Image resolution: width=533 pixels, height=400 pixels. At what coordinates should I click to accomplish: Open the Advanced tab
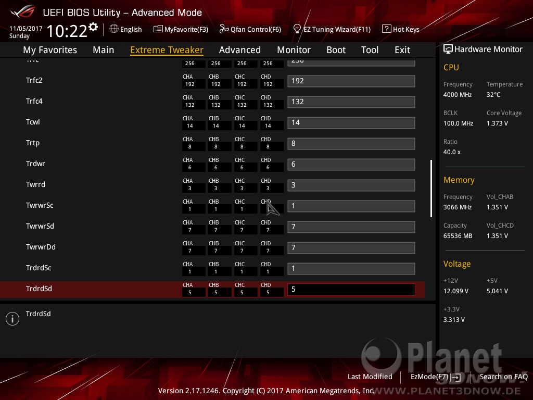[x=240, y=49]
